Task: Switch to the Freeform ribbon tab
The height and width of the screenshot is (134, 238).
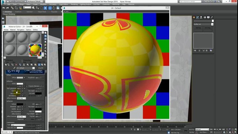Action: pos(18,12)
